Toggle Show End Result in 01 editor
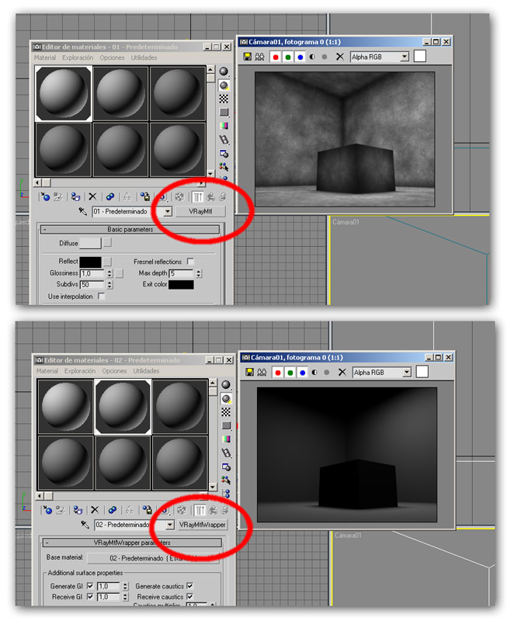514x621 pixels. point(197,197)
